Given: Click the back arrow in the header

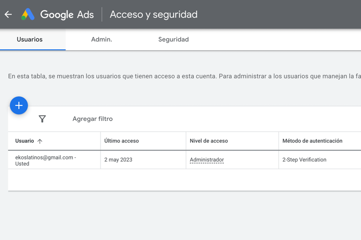Looking at the screenshot, I should 8,15.
